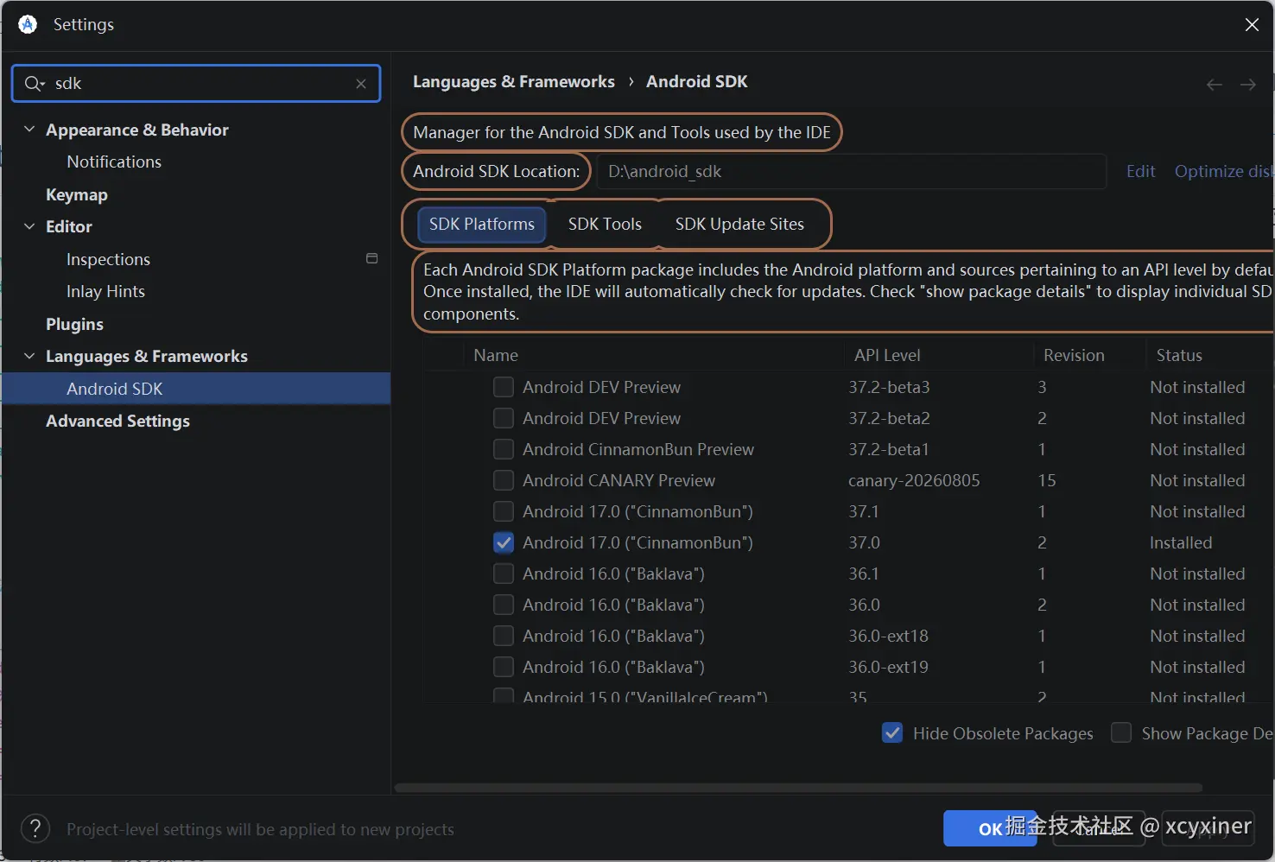Switch to the SDK Platforms tab
1275x862 pixels.
coord(482,225)
